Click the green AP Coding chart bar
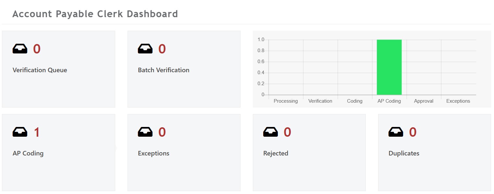 click(389, 67)
